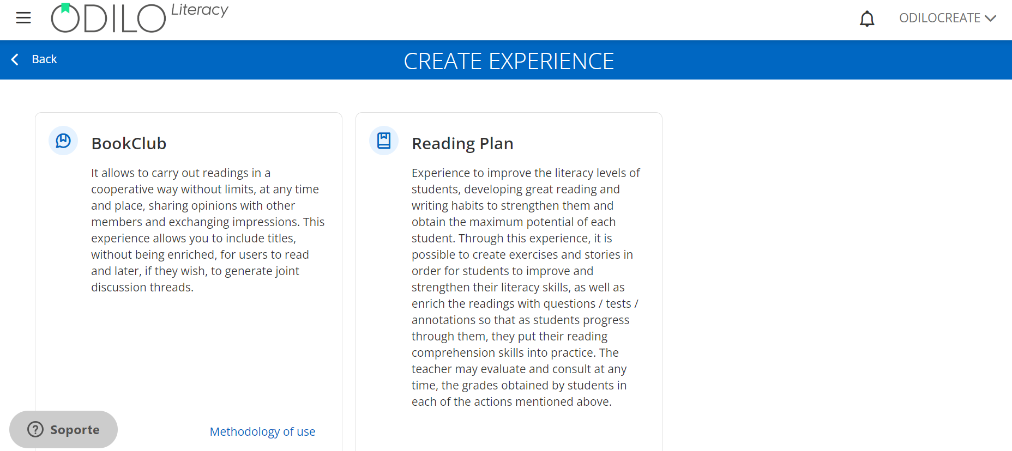
Task: Open the notifications bell
Action: tap(867, 19)
